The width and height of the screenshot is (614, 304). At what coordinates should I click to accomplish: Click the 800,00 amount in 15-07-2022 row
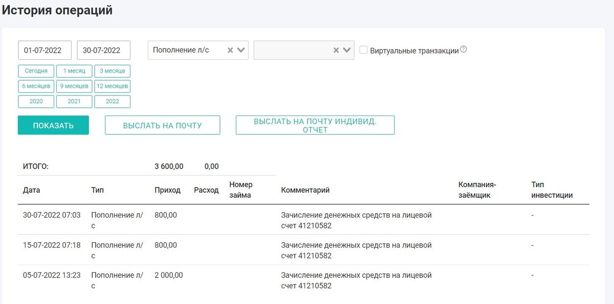coord(166,245)
